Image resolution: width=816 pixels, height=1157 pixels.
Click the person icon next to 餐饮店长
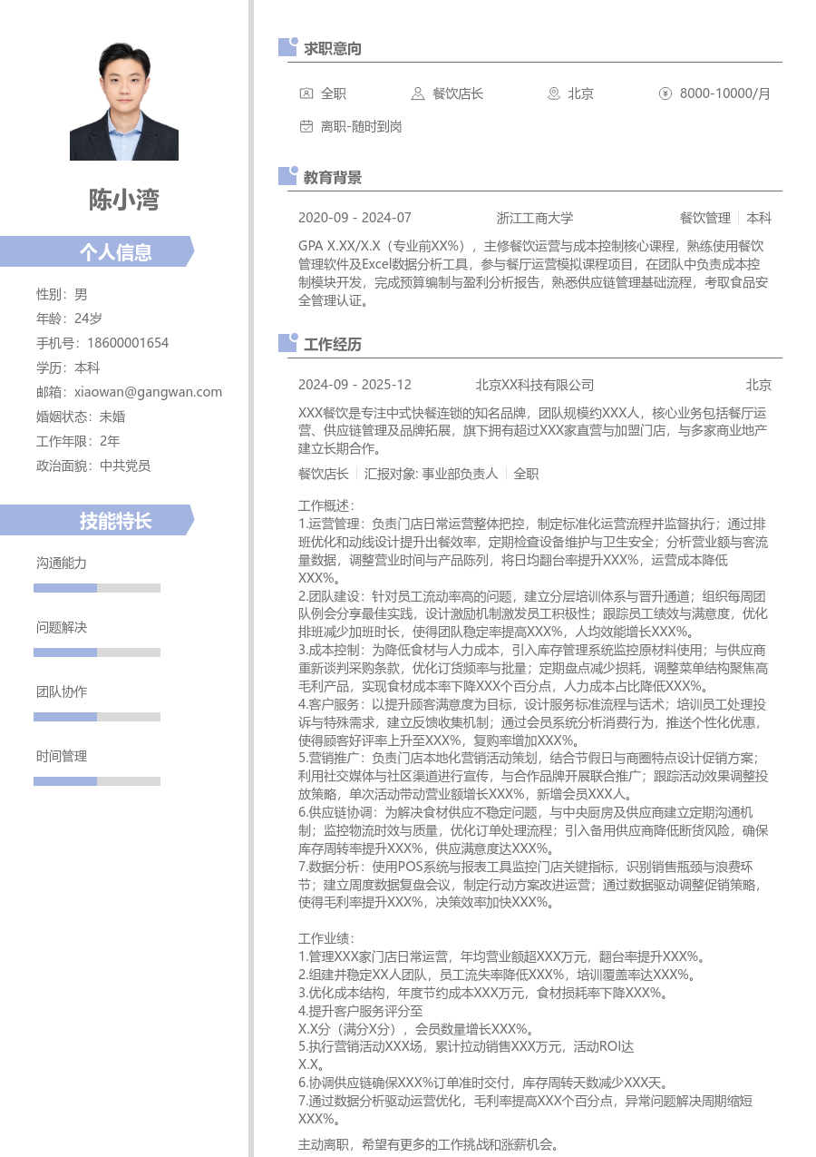click(x=417, y=93)
